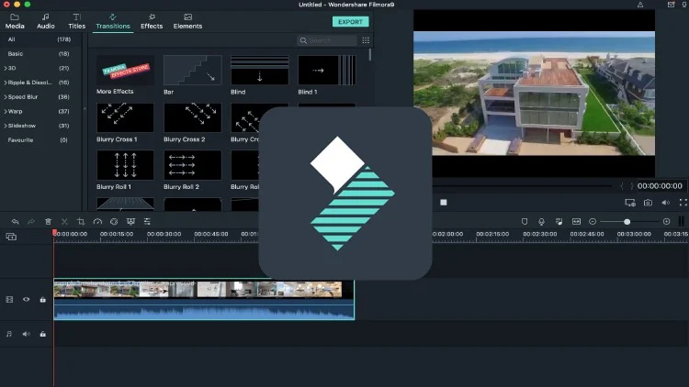Expand the 3D transitions category
689x387 pixels.
pos(13,69)
